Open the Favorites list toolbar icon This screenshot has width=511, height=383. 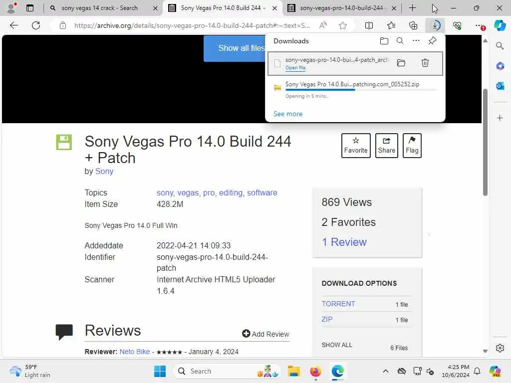point(391,25)
